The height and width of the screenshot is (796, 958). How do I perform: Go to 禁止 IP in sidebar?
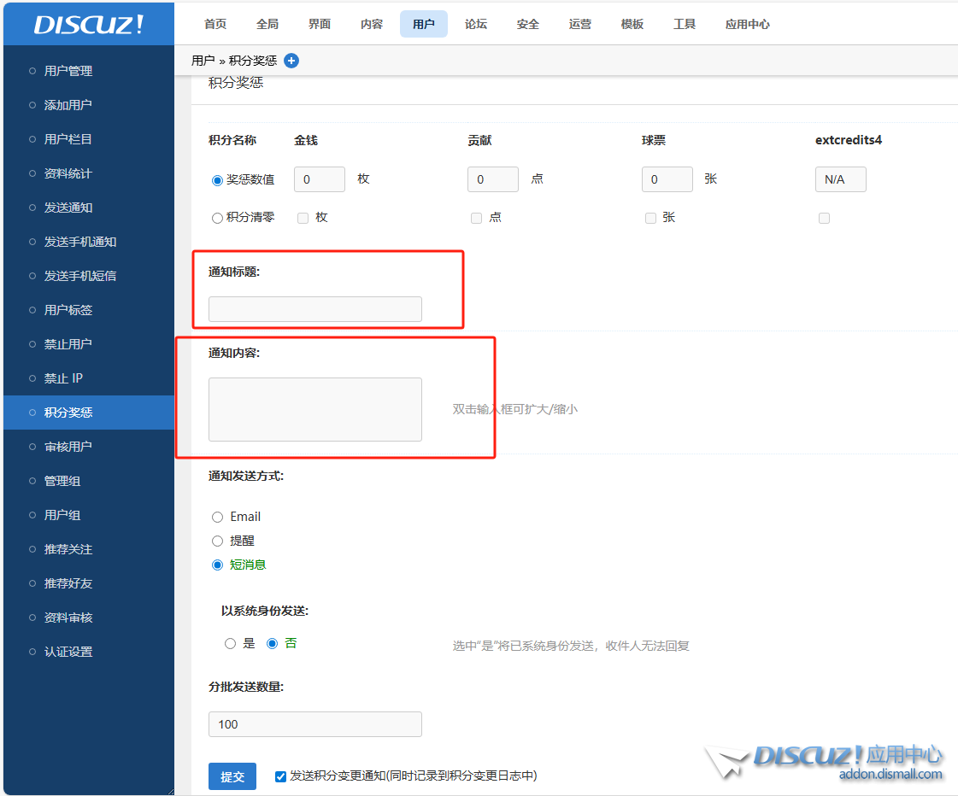click(x=63, y=378)
